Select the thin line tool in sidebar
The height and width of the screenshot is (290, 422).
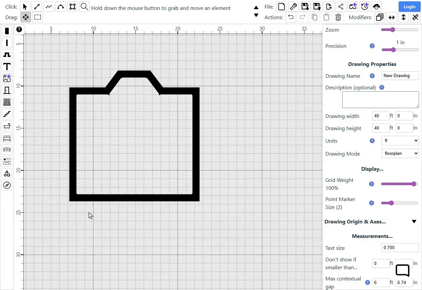7,43
